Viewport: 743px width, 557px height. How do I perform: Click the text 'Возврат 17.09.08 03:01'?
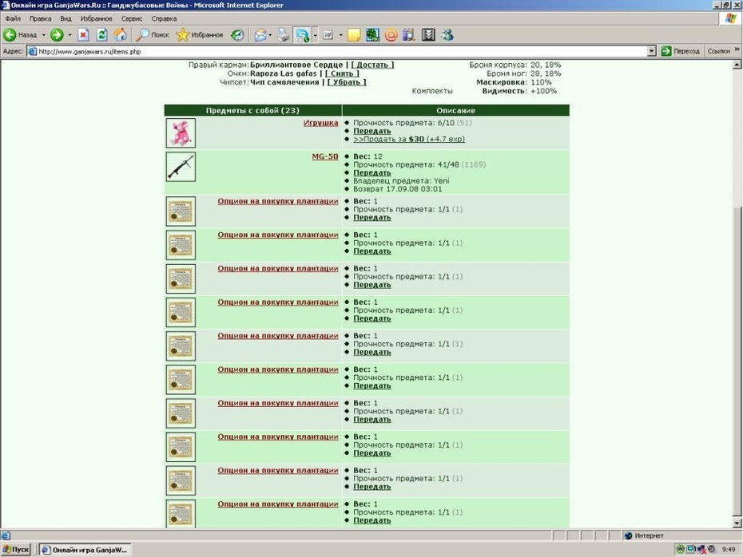click(398, 189)
